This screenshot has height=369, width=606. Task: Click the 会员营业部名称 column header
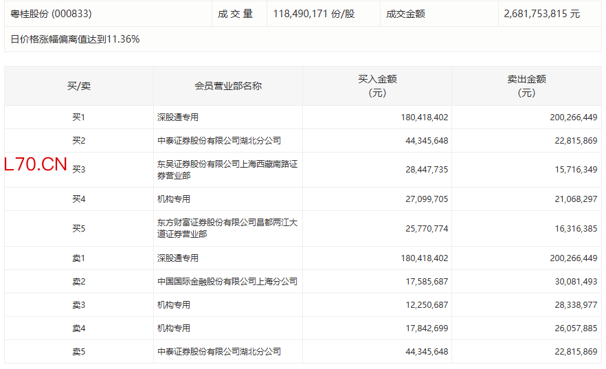228,86
